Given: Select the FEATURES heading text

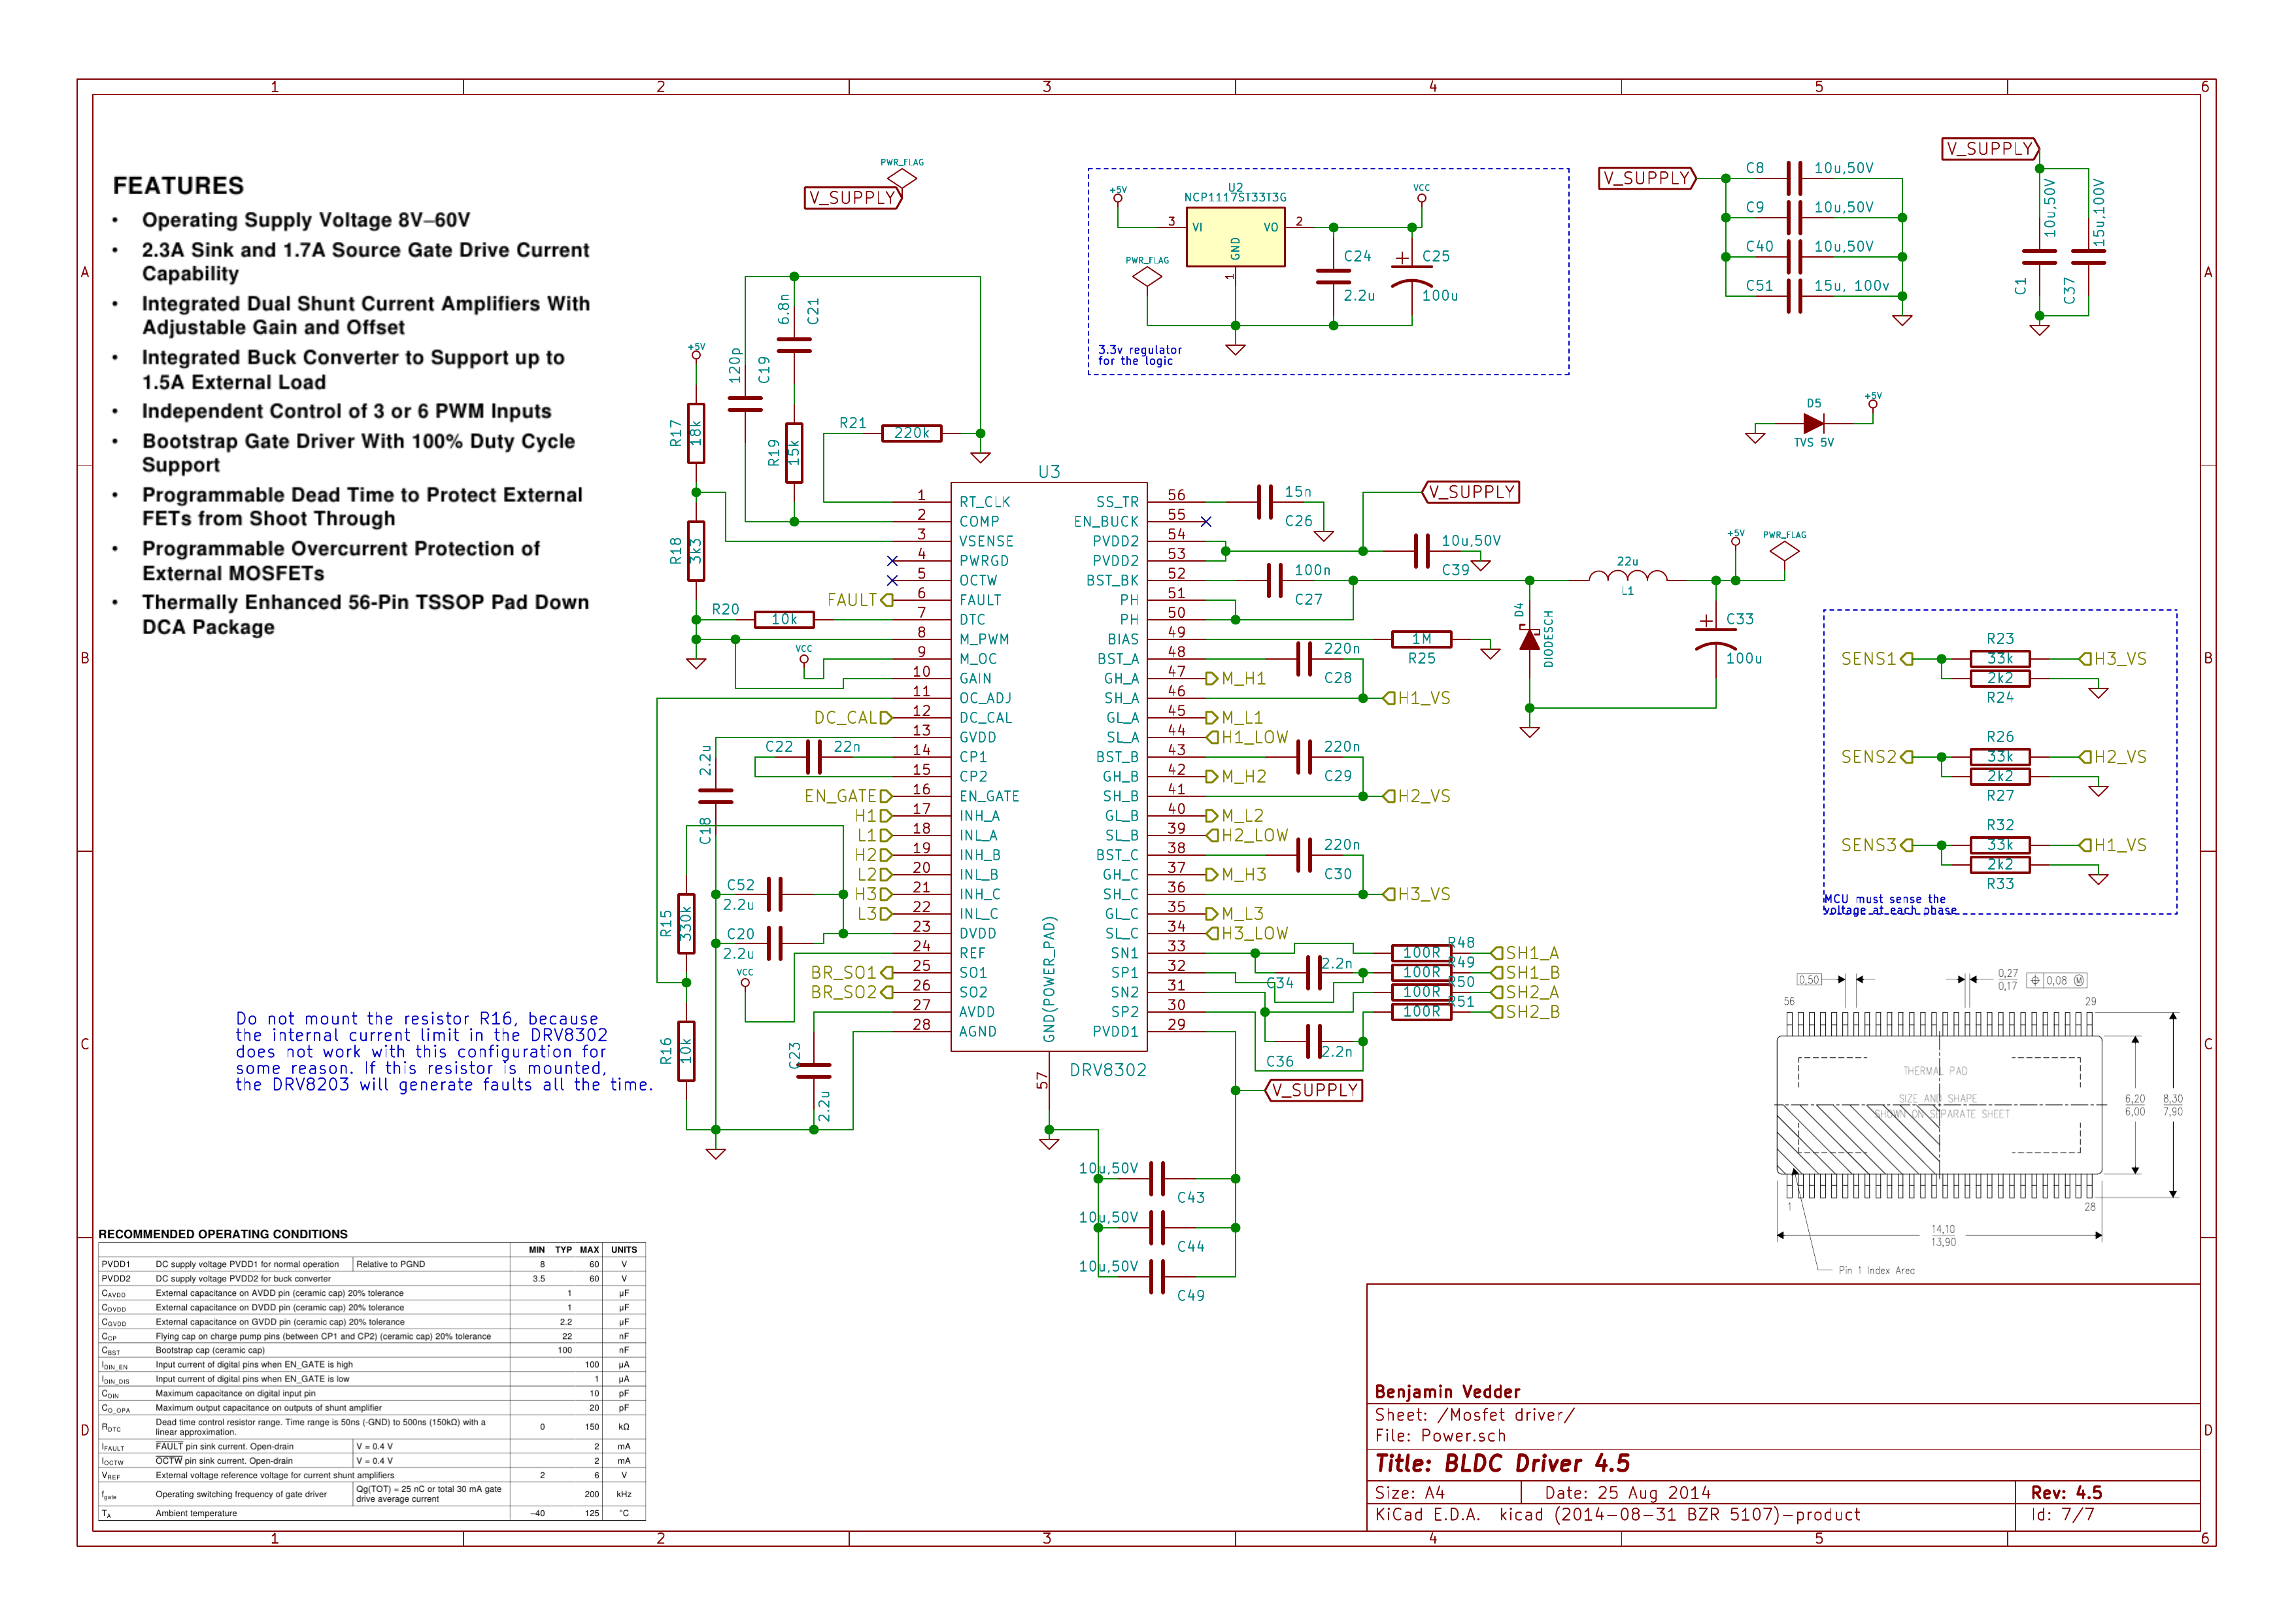Looking at the screenshot, I should 178,186.
